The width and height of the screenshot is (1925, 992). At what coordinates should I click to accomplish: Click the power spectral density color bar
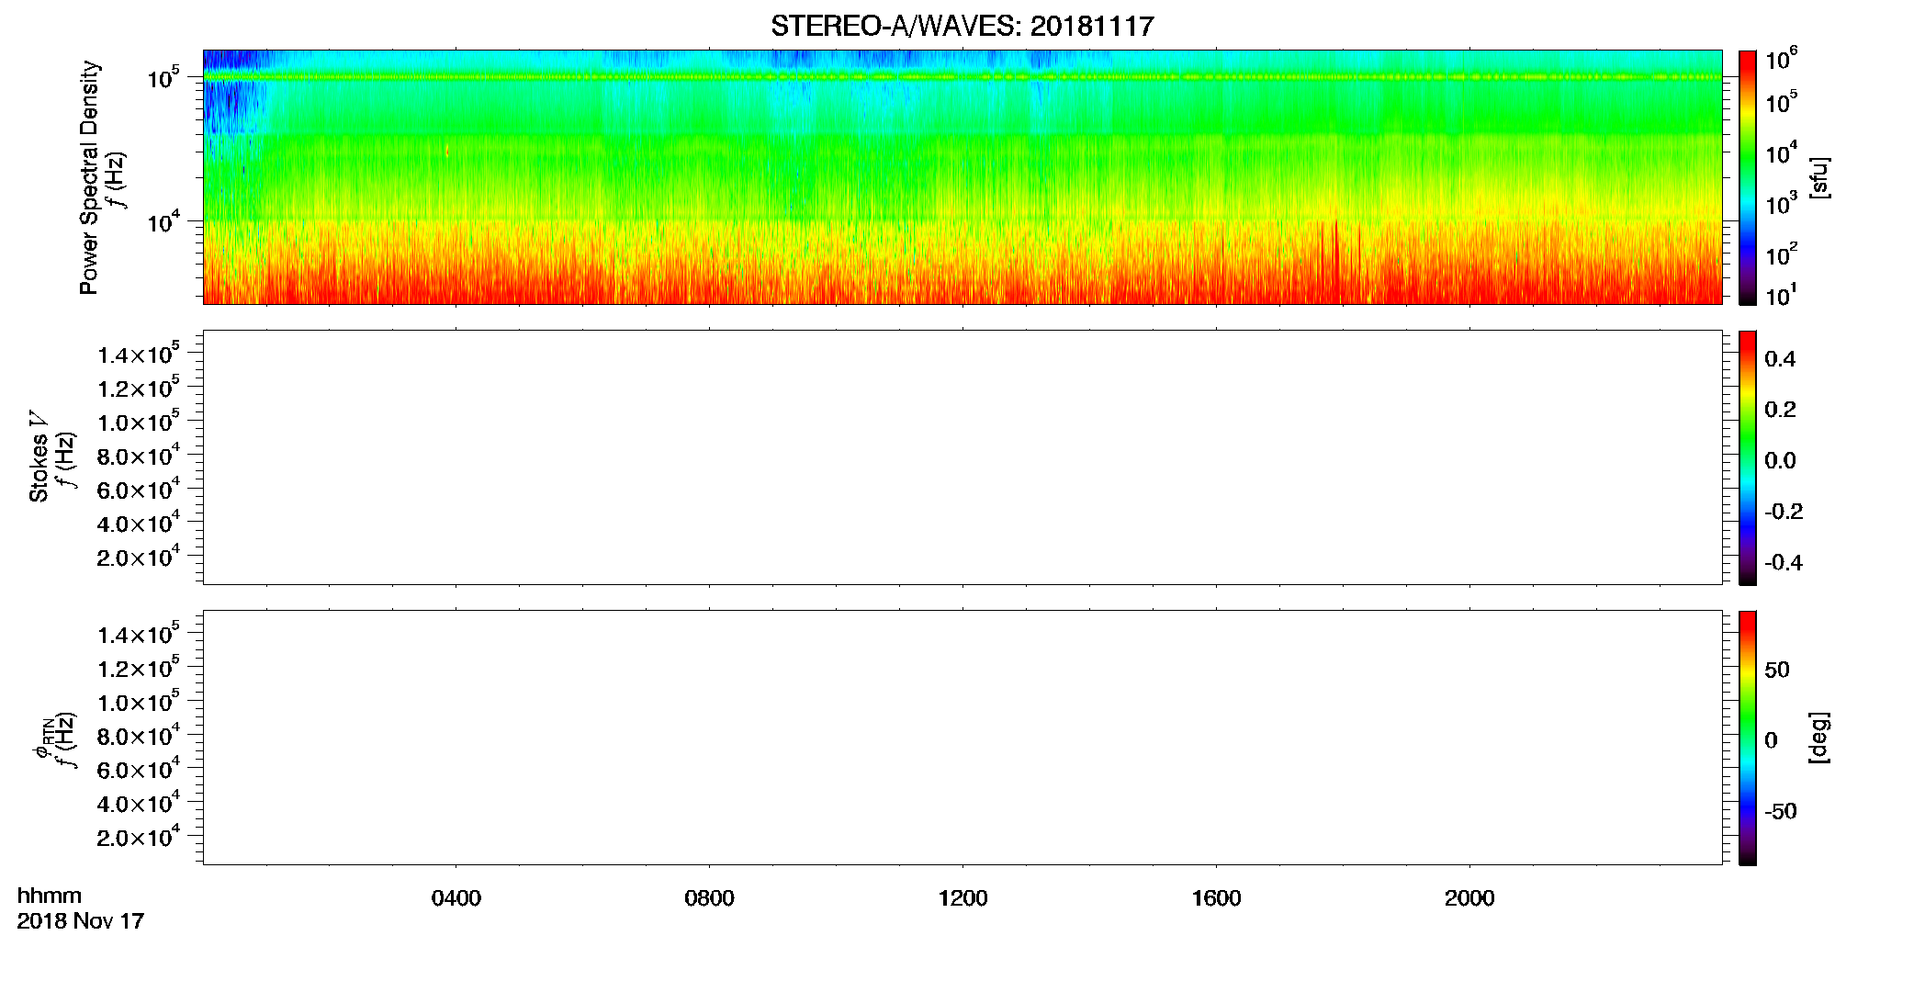click(1748, 177)
